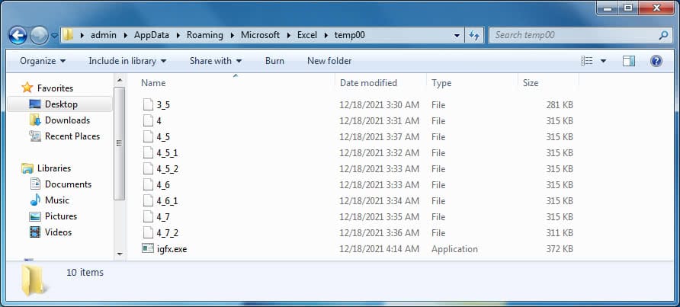The height and width of the screenshot is (307, 680).
Task: Select the file icon for 4_6
Action: (148, 185)
